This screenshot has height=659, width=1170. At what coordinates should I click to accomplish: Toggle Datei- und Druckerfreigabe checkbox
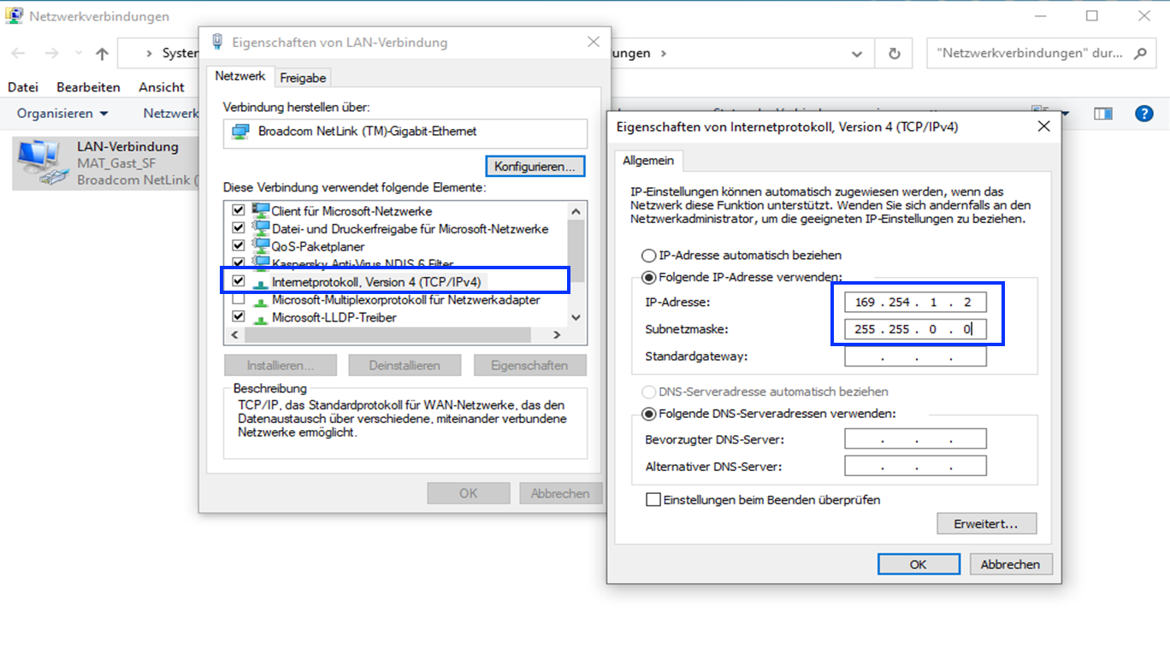[239, 228]
